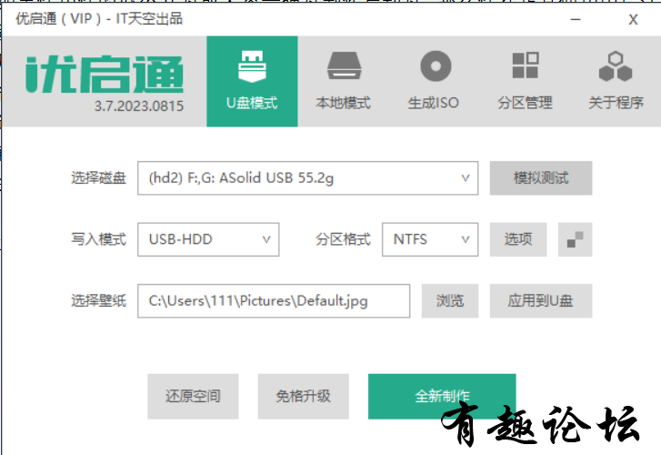The width and height of the screenshot is (661, 455).
Task: Open the 写入模式 USB-HDD dropdown
Action: pos(208,239)
